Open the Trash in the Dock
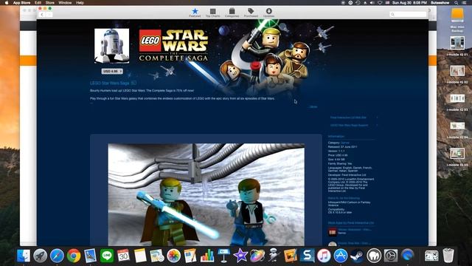This screenshot has width=472, height=266. 448,256
